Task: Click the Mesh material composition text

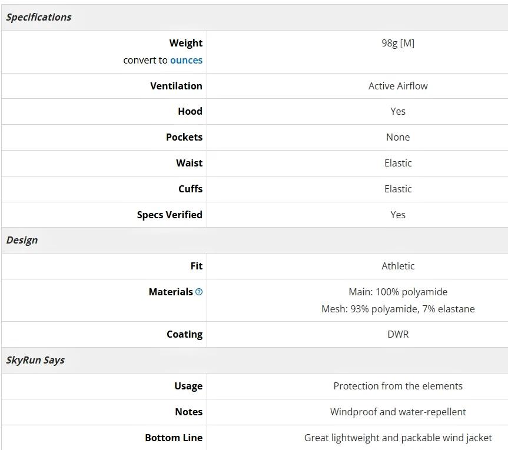Action: pos(398,309)
